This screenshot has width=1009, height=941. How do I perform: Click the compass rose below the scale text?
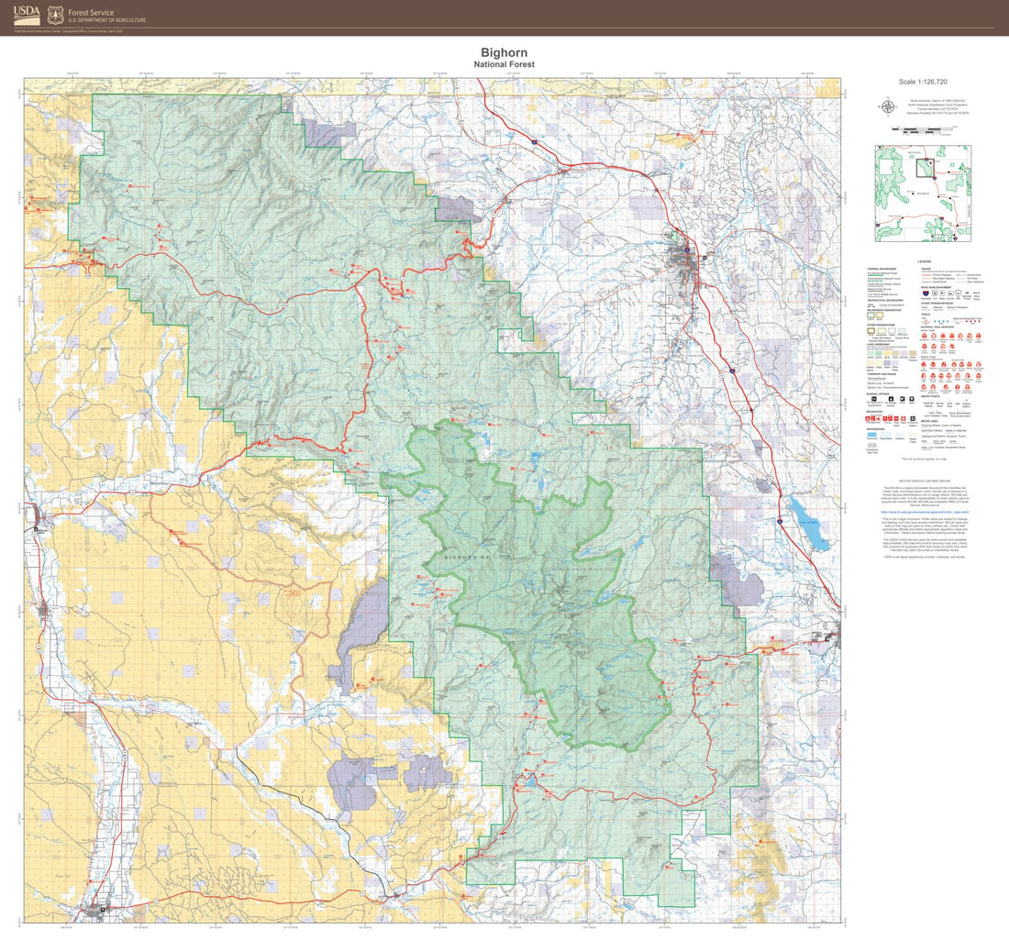pos(887,106)
